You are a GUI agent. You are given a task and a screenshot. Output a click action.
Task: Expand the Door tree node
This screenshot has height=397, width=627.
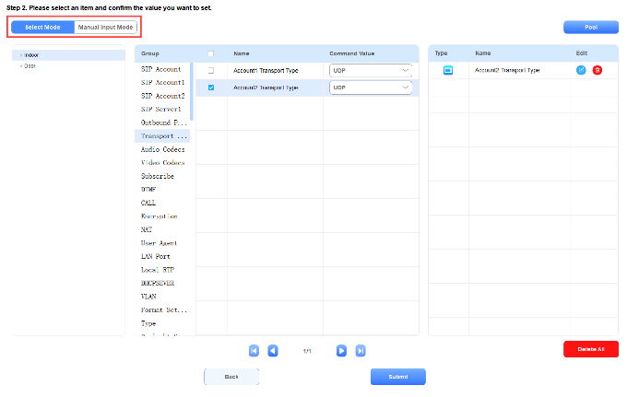(x=21, y=66)
